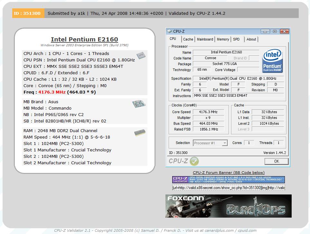The height and width of the screenshot is (234, 310).
Task: Click the NB : Intel P965/G965 line
Action: [x=53, y=115]
